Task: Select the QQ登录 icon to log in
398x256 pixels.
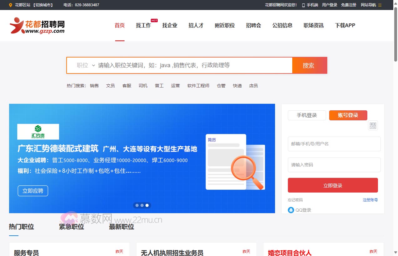Action: tap(291, 210)
